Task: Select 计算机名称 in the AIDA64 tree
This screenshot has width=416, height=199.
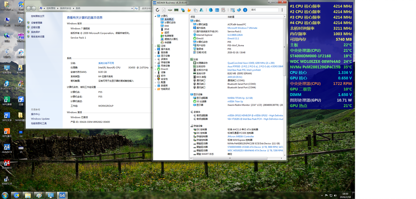Action: [170, 23]
